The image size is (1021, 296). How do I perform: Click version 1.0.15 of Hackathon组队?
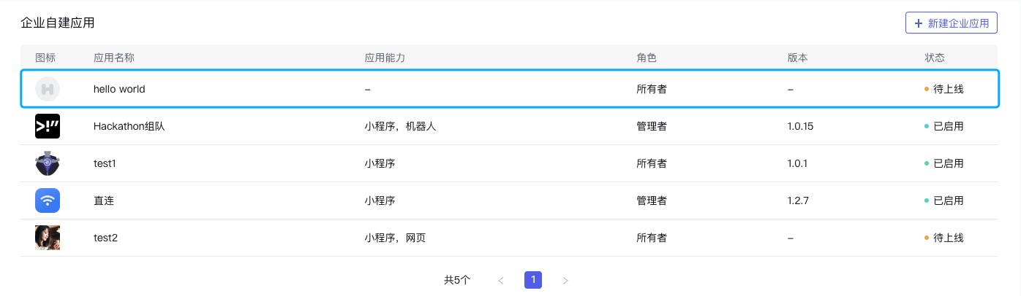click(x=801, y=126)
